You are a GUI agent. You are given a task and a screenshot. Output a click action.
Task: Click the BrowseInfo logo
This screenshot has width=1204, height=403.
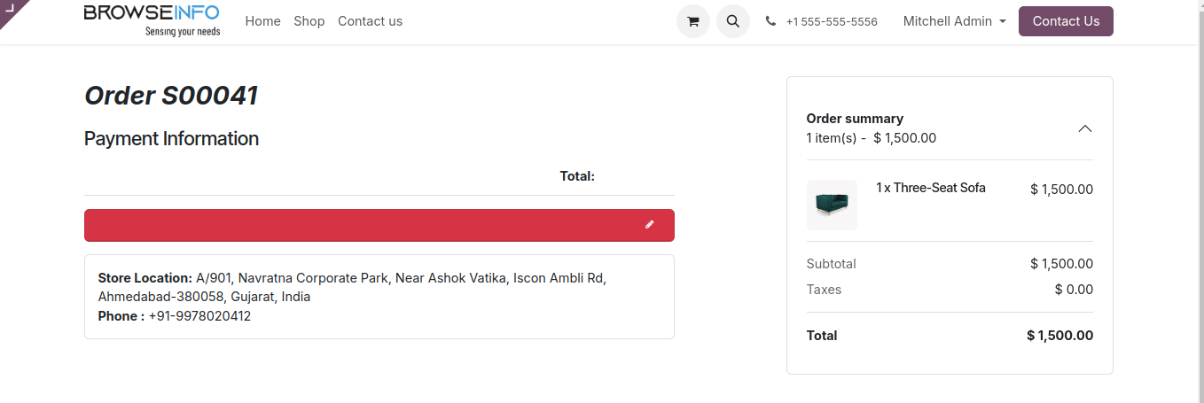[x=152, y=20]
